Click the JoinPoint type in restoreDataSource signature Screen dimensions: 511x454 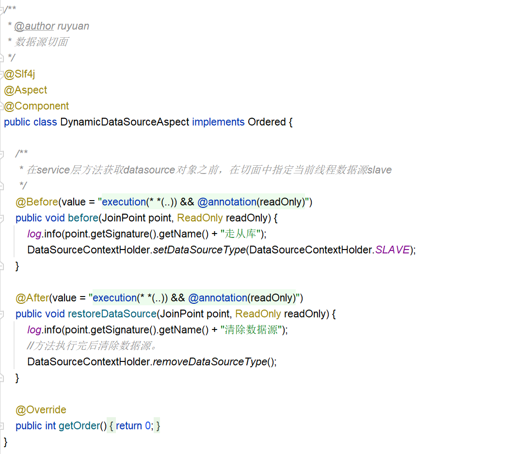(182, 313)
